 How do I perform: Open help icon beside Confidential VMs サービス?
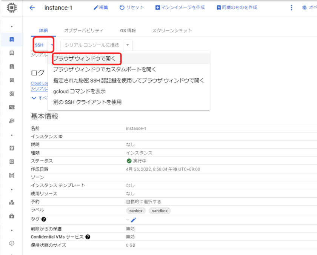[x=88, y=237]
